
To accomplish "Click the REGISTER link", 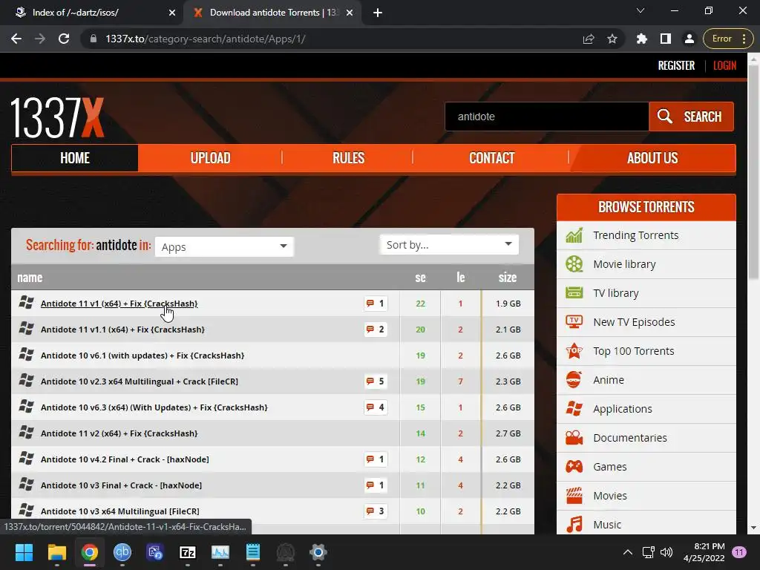I will [676, 65].
